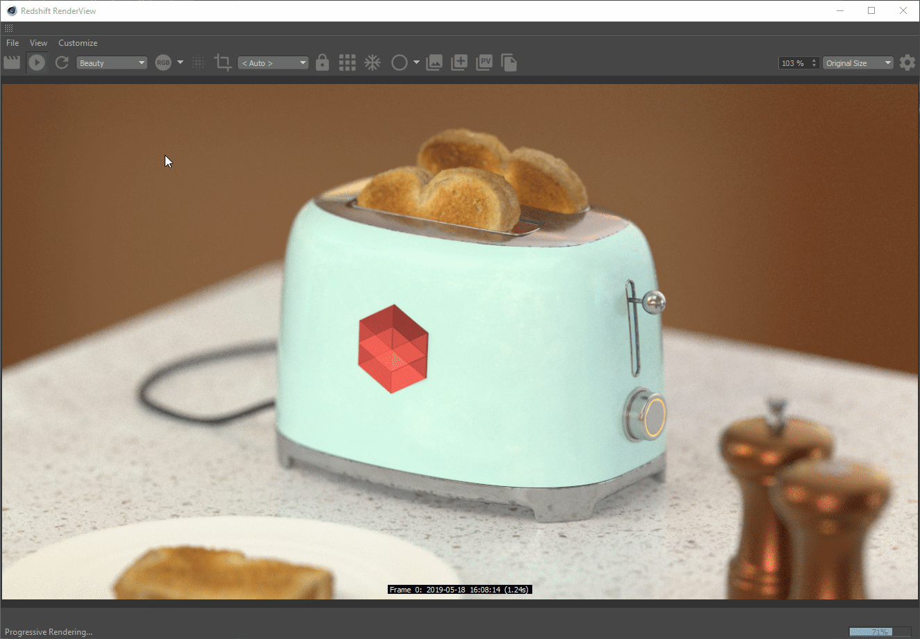The width and height of the screenshot is (920, 639).
Task: Toggle the dotted bucket grid icon
Action: [199, 63]
